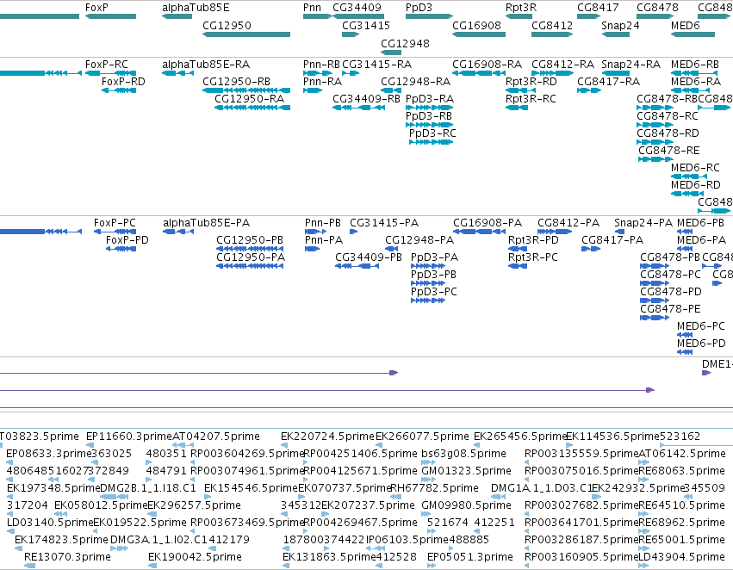Open the CG34409-PB protein label

[369, 257]
